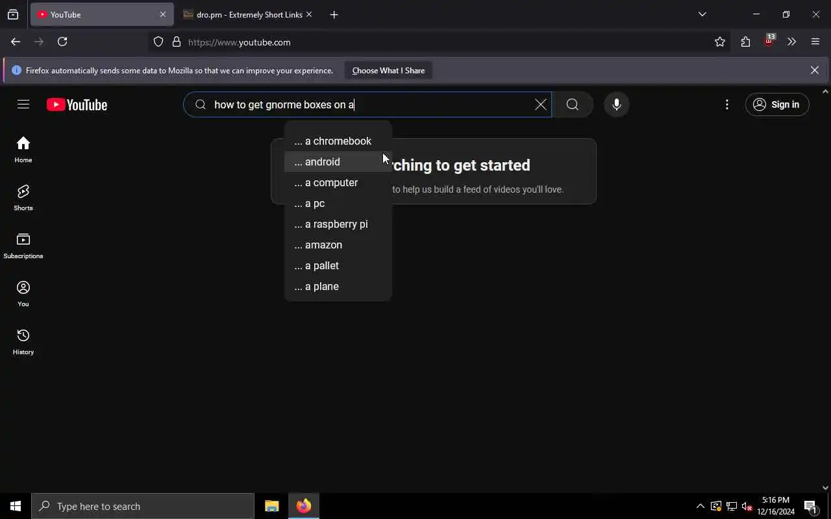Screen dimensions: 831x519
Task: Click the YouTube logo
Action: pos(77,104)
